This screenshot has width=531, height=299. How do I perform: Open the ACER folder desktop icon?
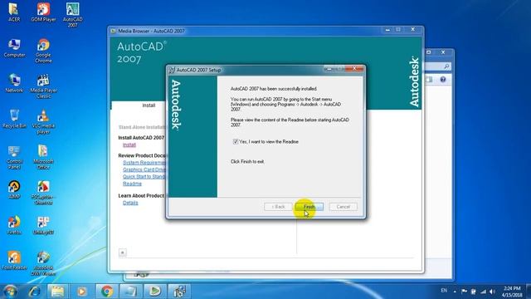pos(14,12)
